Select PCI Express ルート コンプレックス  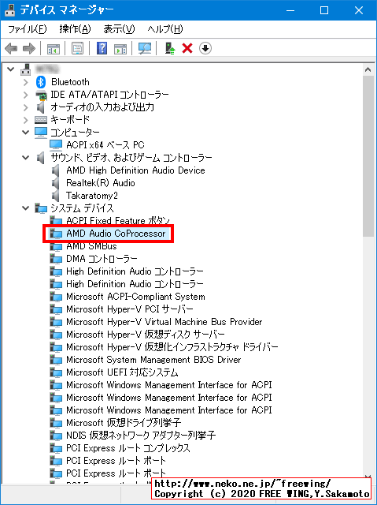tap(128, 448)
